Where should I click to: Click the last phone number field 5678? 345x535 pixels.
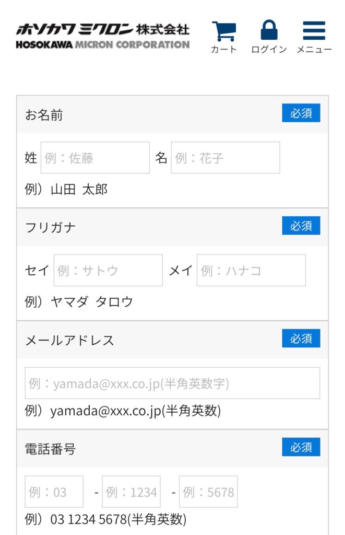(x=208, y=492)
